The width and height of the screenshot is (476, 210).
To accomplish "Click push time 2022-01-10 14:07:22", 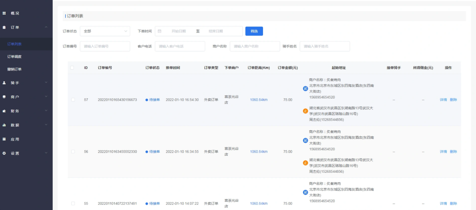I will (x=182, y=203).
